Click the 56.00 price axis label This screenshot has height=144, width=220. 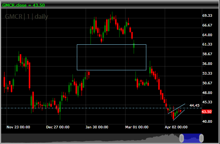(207, 63)
